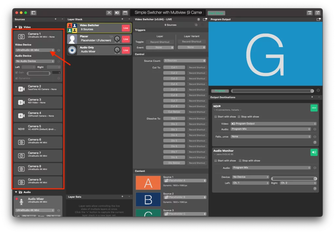Enable Start with show for Audio Monitor
335x233 pixels.
coord(216,161)
